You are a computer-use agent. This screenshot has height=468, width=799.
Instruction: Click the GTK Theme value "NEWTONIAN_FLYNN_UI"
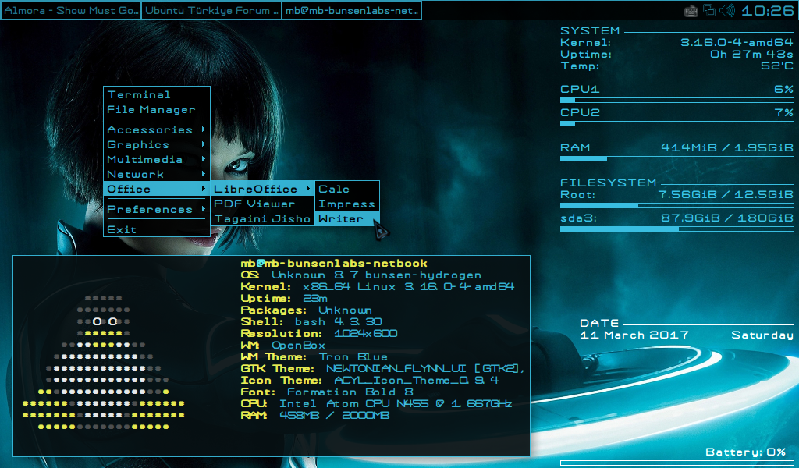pyautogui.click(x=396, y=369)
